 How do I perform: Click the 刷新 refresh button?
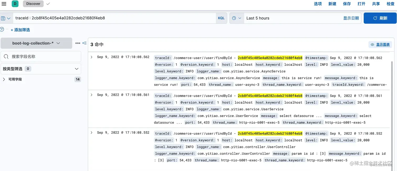pos(380,18)
